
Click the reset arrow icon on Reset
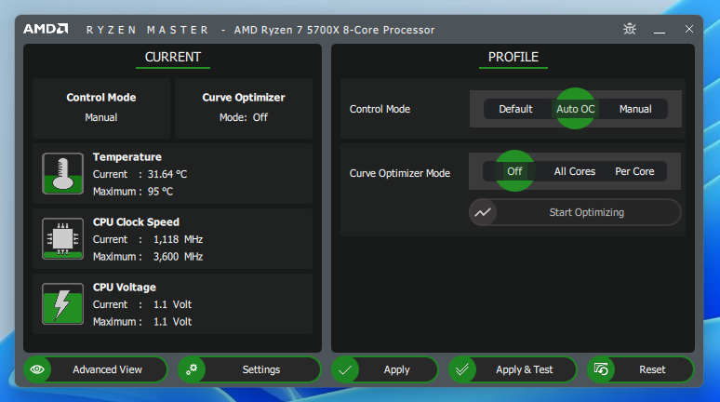(601, 369)
